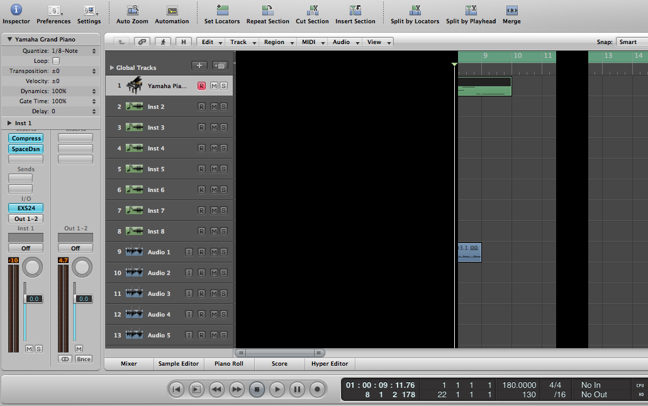Screen dimensions: 648x406
Task: Open the Snap dropdown menu
Action: point(631,42)
